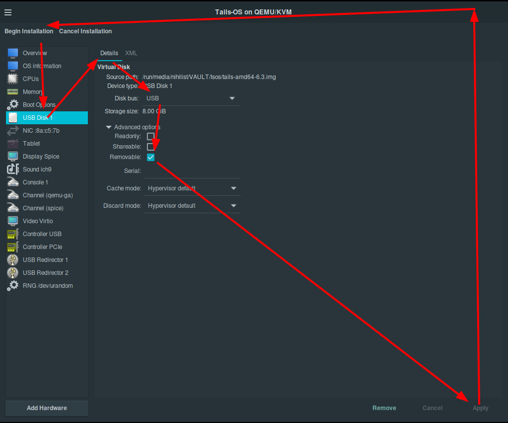Enable the Shareable checkbox
This screenshot has width=508, height=423.
coord(150,147)
